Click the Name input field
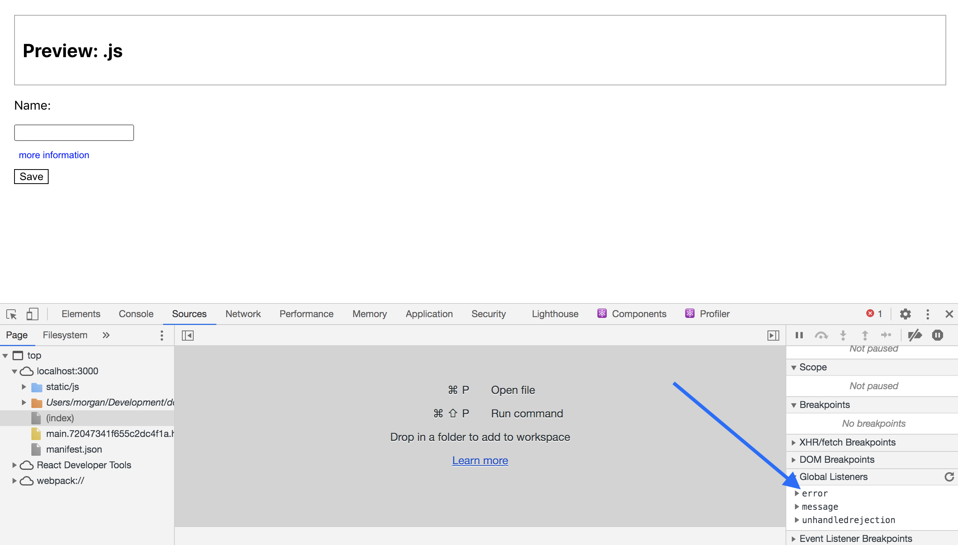The width and height of the screenshot is (958, 545). [74, 132]
